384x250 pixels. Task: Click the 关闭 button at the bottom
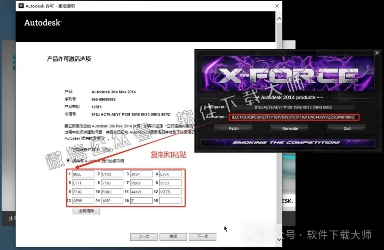[x=173, y=237]
